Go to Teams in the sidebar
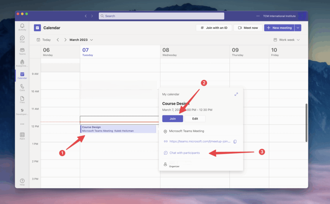 point(22,51)
